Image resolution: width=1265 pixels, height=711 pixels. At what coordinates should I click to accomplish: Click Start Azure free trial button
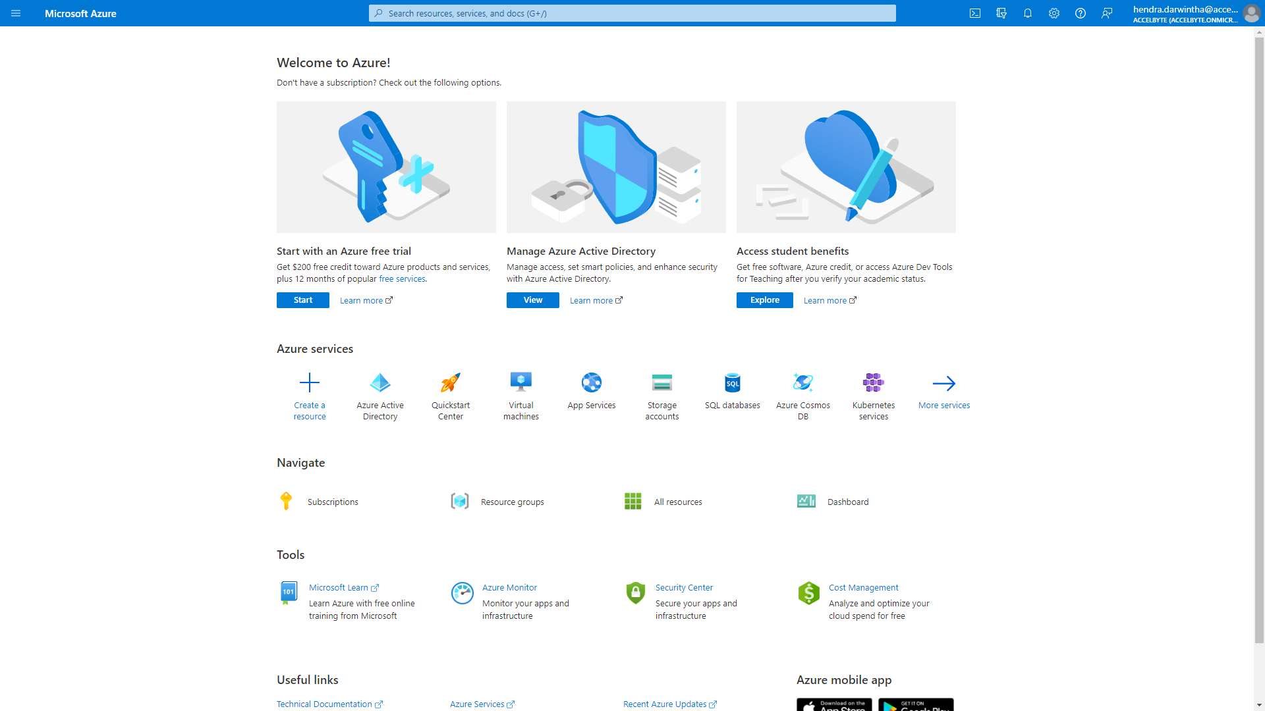(x=302, y=300)
